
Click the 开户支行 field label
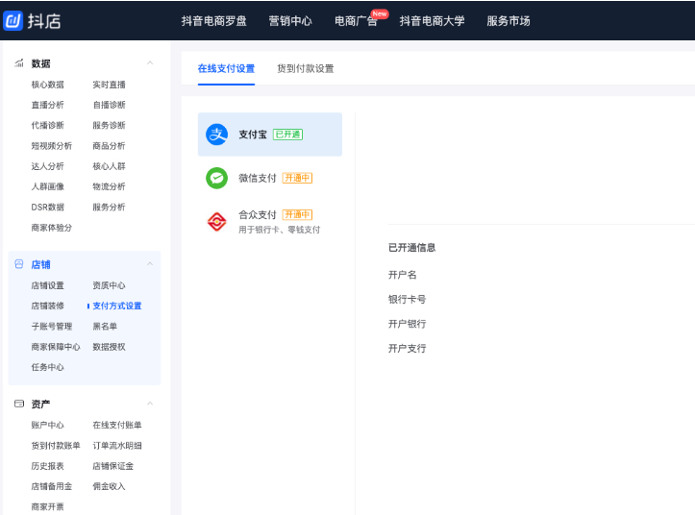click(407, 349)
